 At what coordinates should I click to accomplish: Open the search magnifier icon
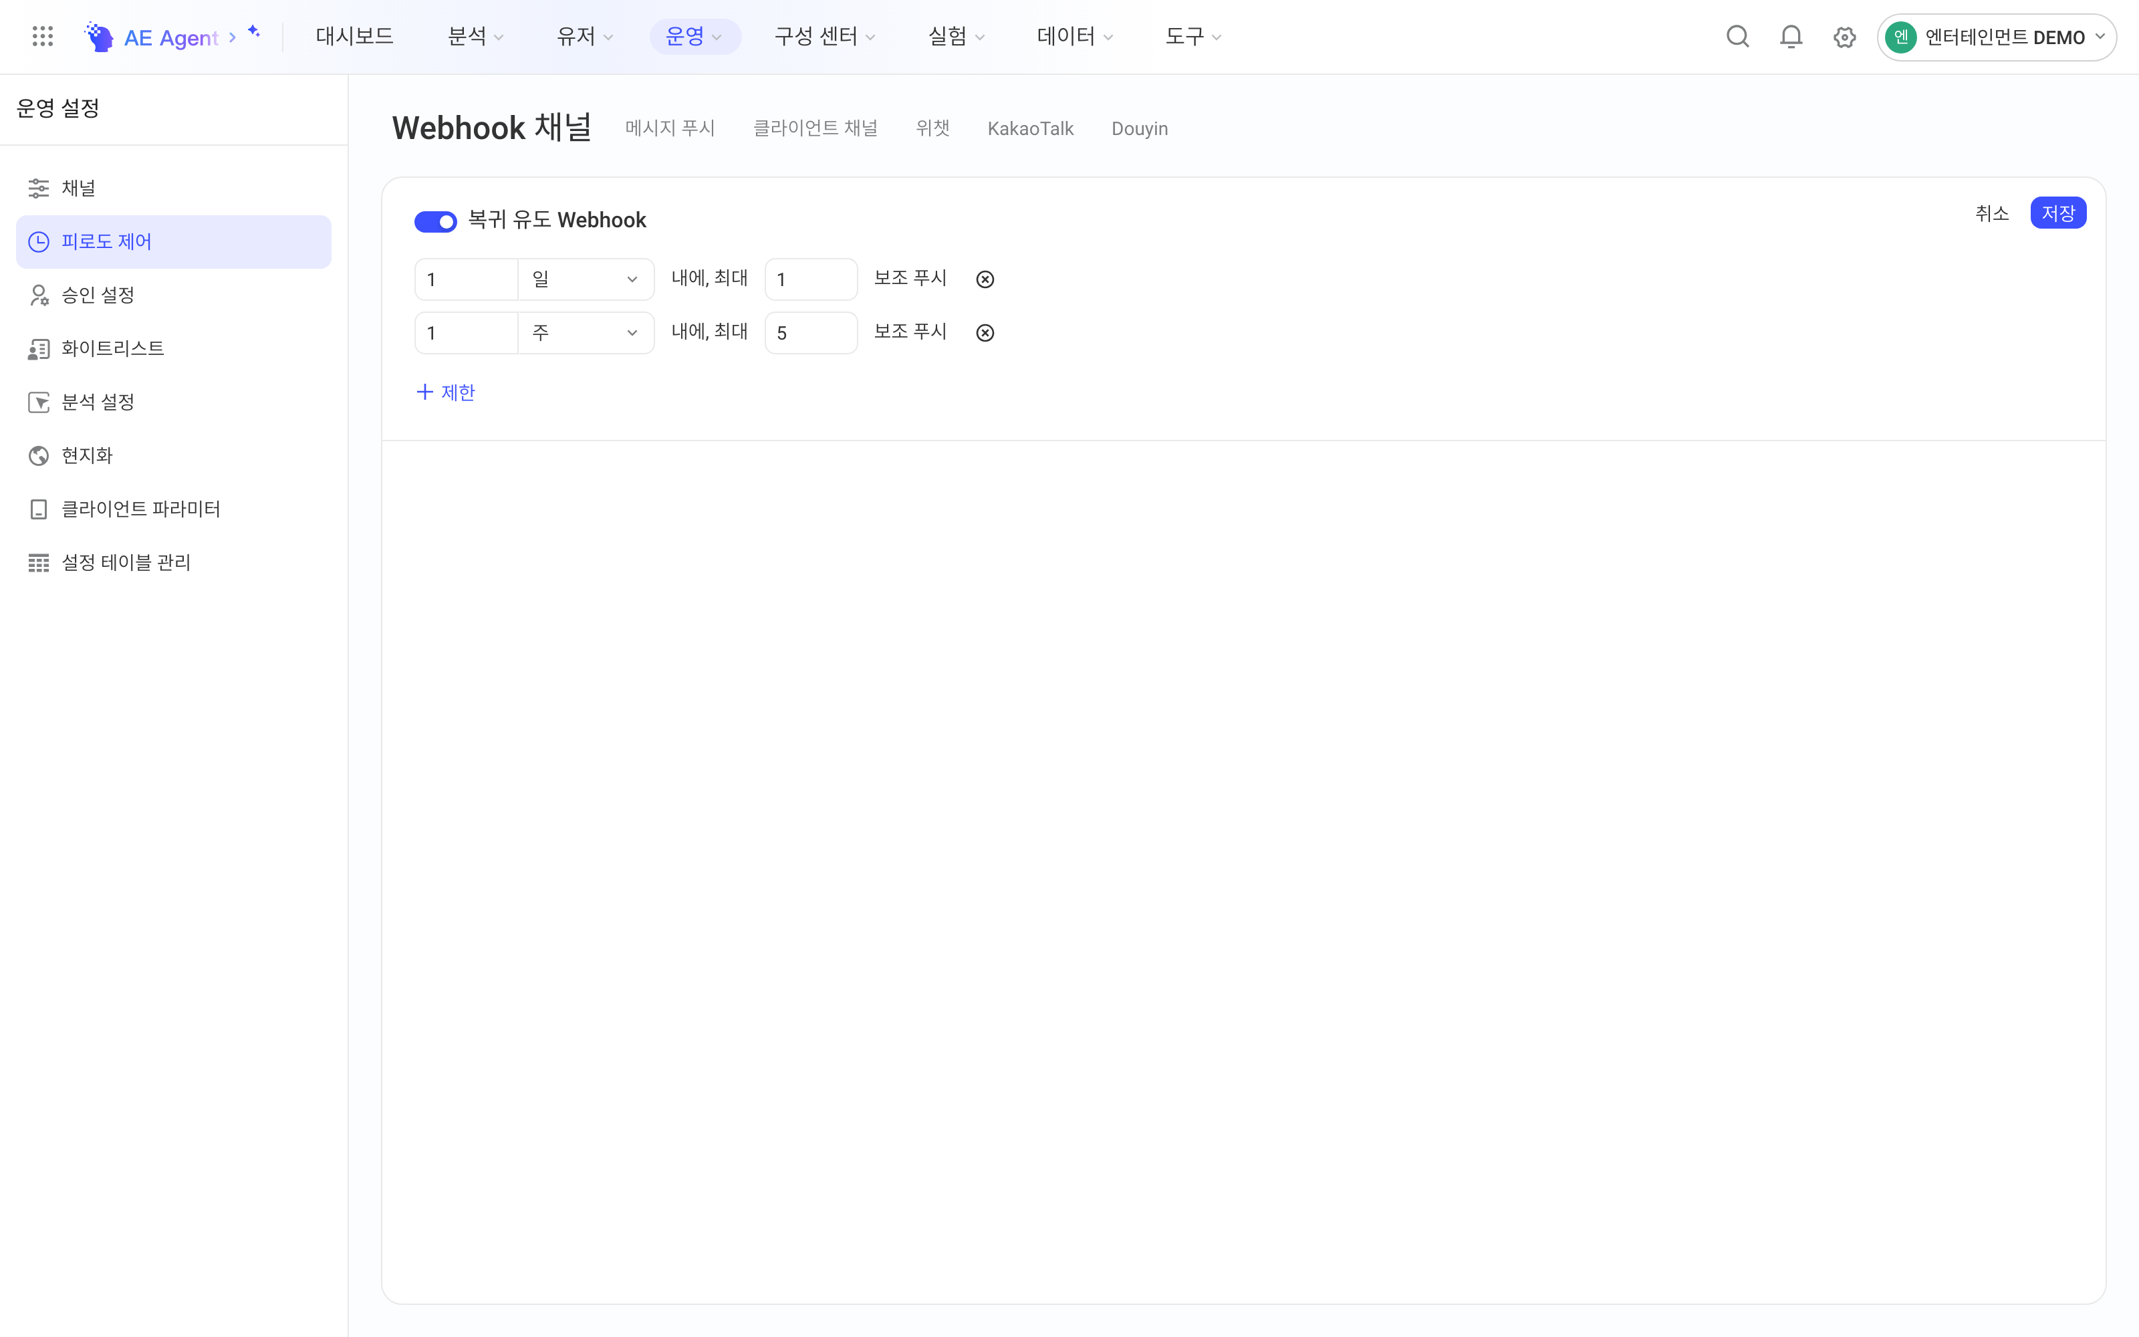[x=1738, y=36]
